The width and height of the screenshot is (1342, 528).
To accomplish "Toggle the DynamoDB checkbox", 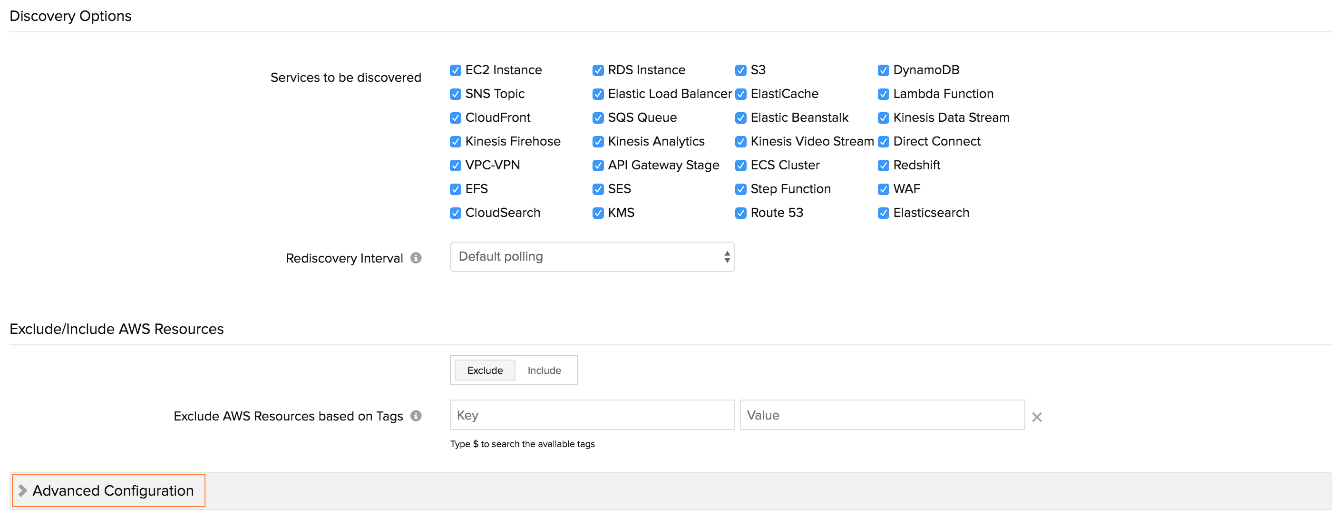I will [x=884, y=70].
